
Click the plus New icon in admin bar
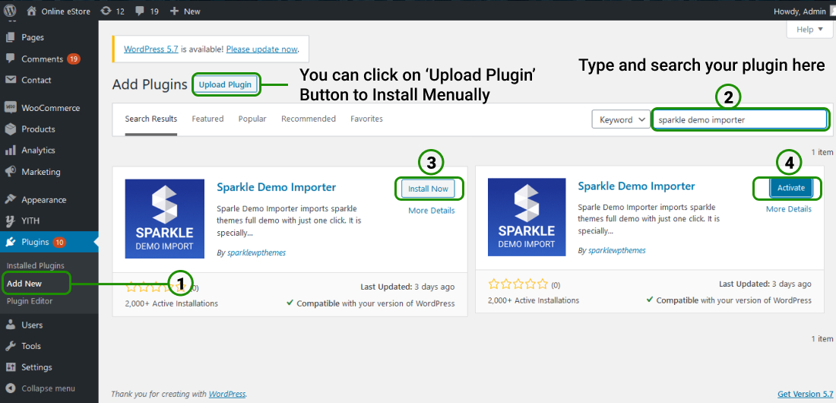[174, 11]
